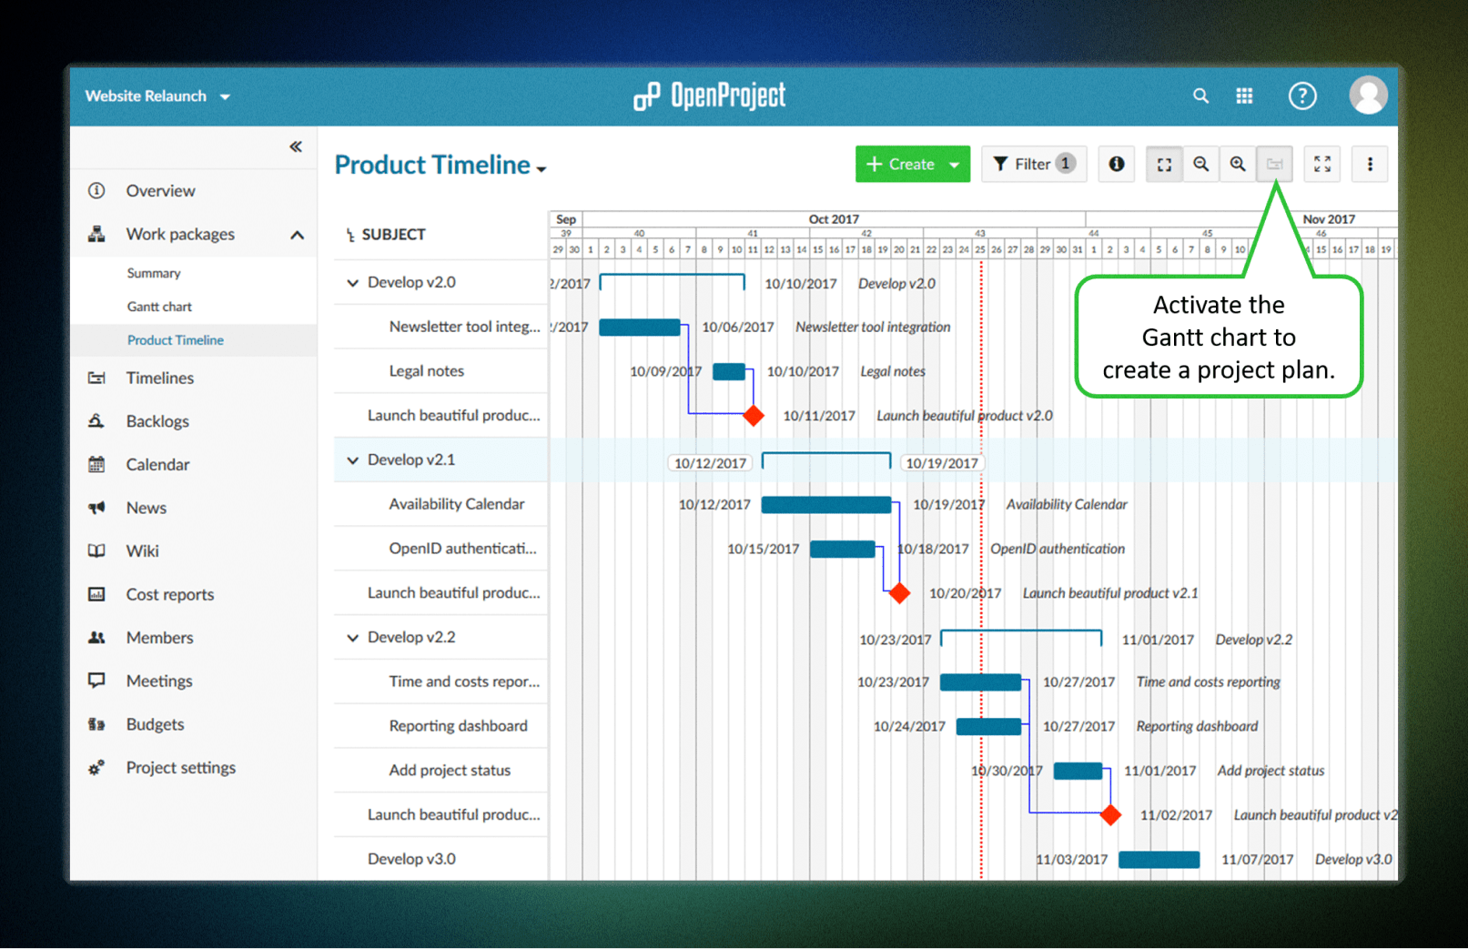Click the red milestone diamond dated 10/20/2017
The image size is (1468, 949).
(x=899, y=593)
